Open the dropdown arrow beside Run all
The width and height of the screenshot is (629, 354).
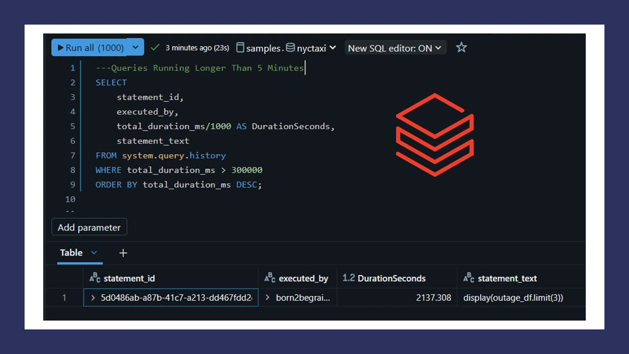[136, 48]
